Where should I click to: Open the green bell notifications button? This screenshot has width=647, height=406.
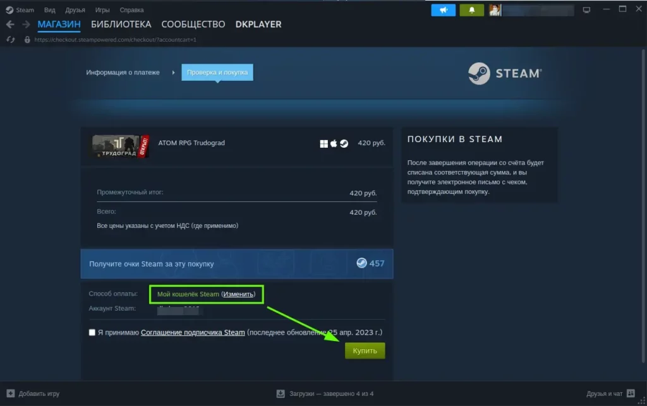click(471, 10)
